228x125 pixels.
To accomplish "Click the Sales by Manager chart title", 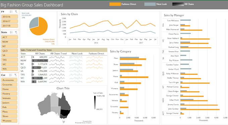I will (174, 15).
